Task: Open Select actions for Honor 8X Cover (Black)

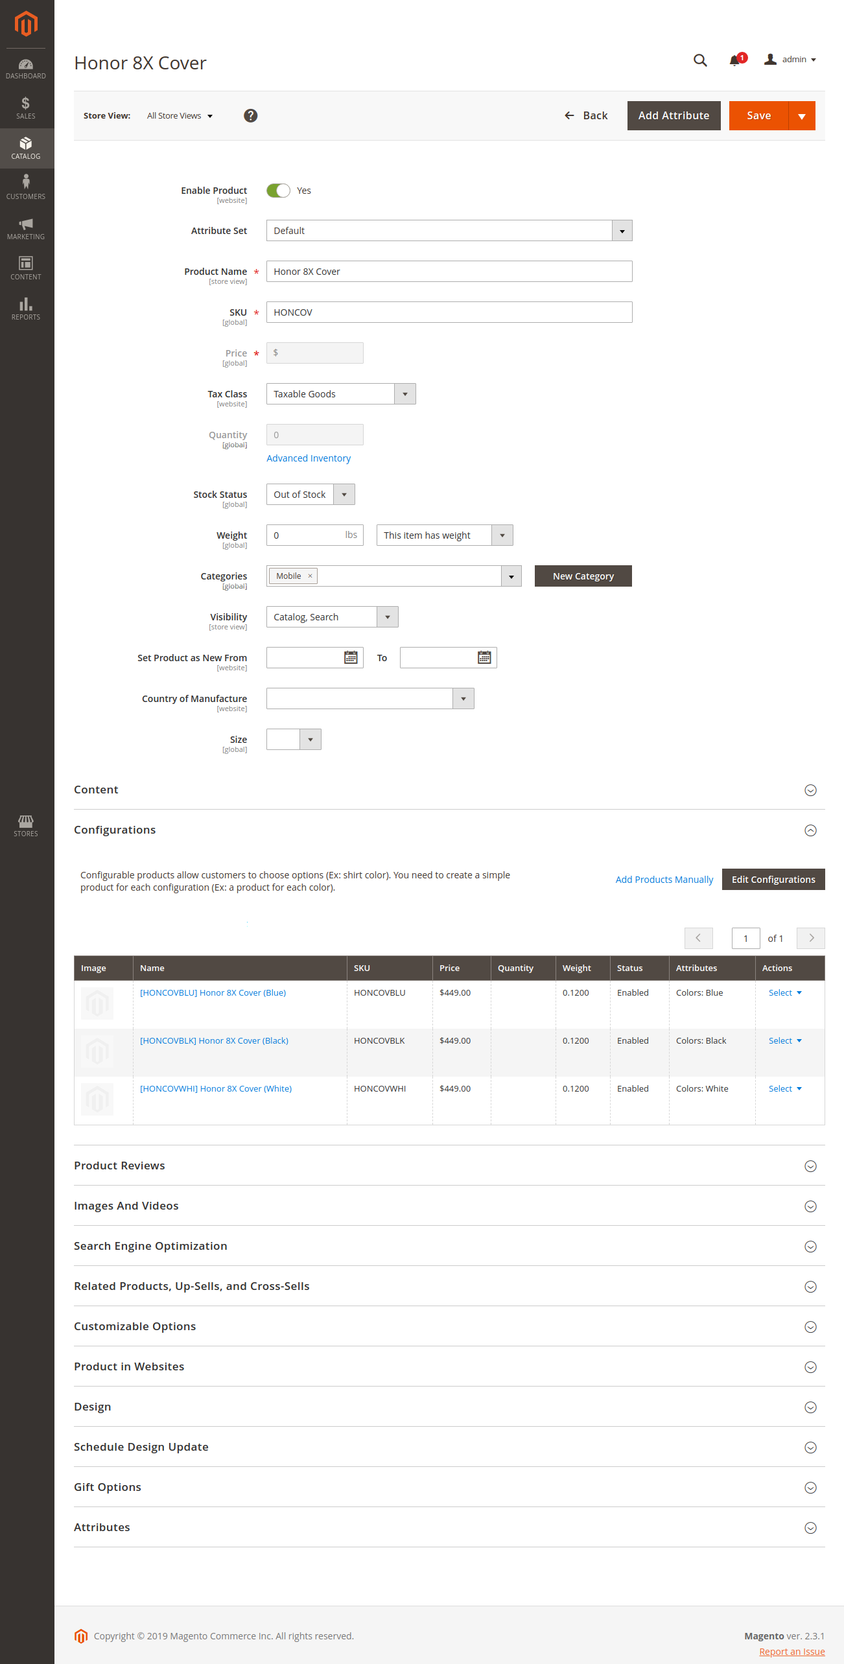Action: click(784, 1041)
